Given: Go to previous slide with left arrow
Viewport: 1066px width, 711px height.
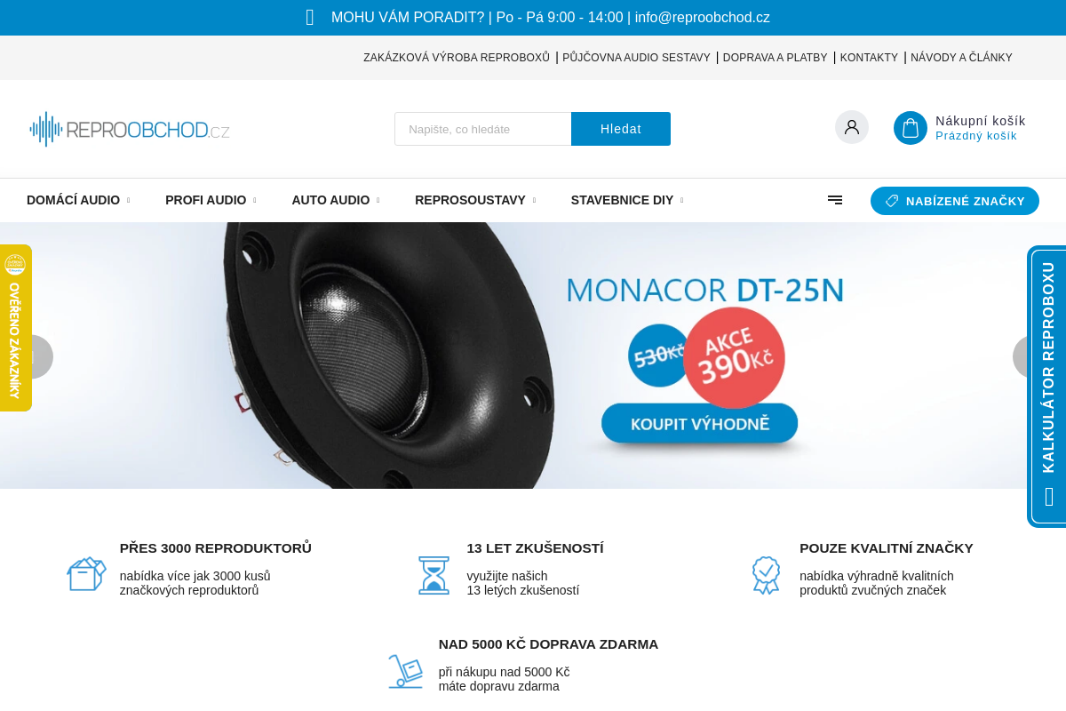Looking at the screenshot, I should (36, 356).
